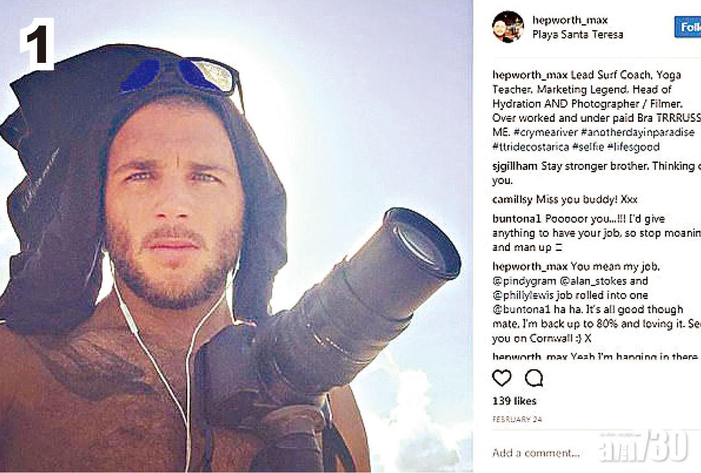Visit commenter sjgillham's profile

(x=515, y=166)
